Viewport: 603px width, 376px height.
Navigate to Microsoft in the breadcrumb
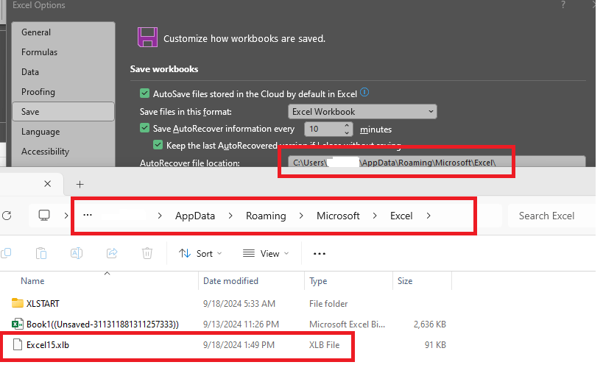pos(338,216)
